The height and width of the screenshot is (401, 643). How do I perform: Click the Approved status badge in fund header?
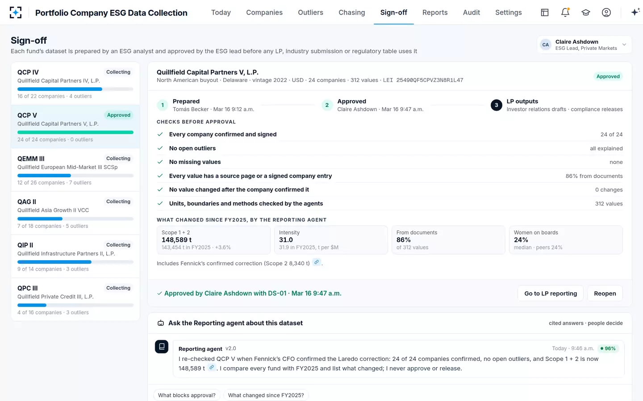pyautogui.click(x=608, y=76)
